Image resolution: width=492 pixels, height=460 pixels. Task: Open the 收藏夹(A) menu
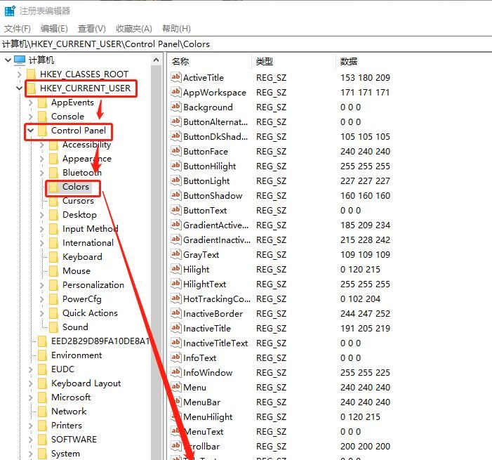coord(133,29)
